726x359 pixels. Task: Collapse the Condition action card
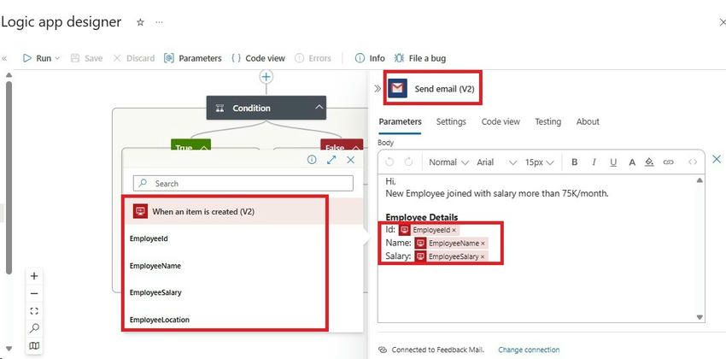(319, 108)
